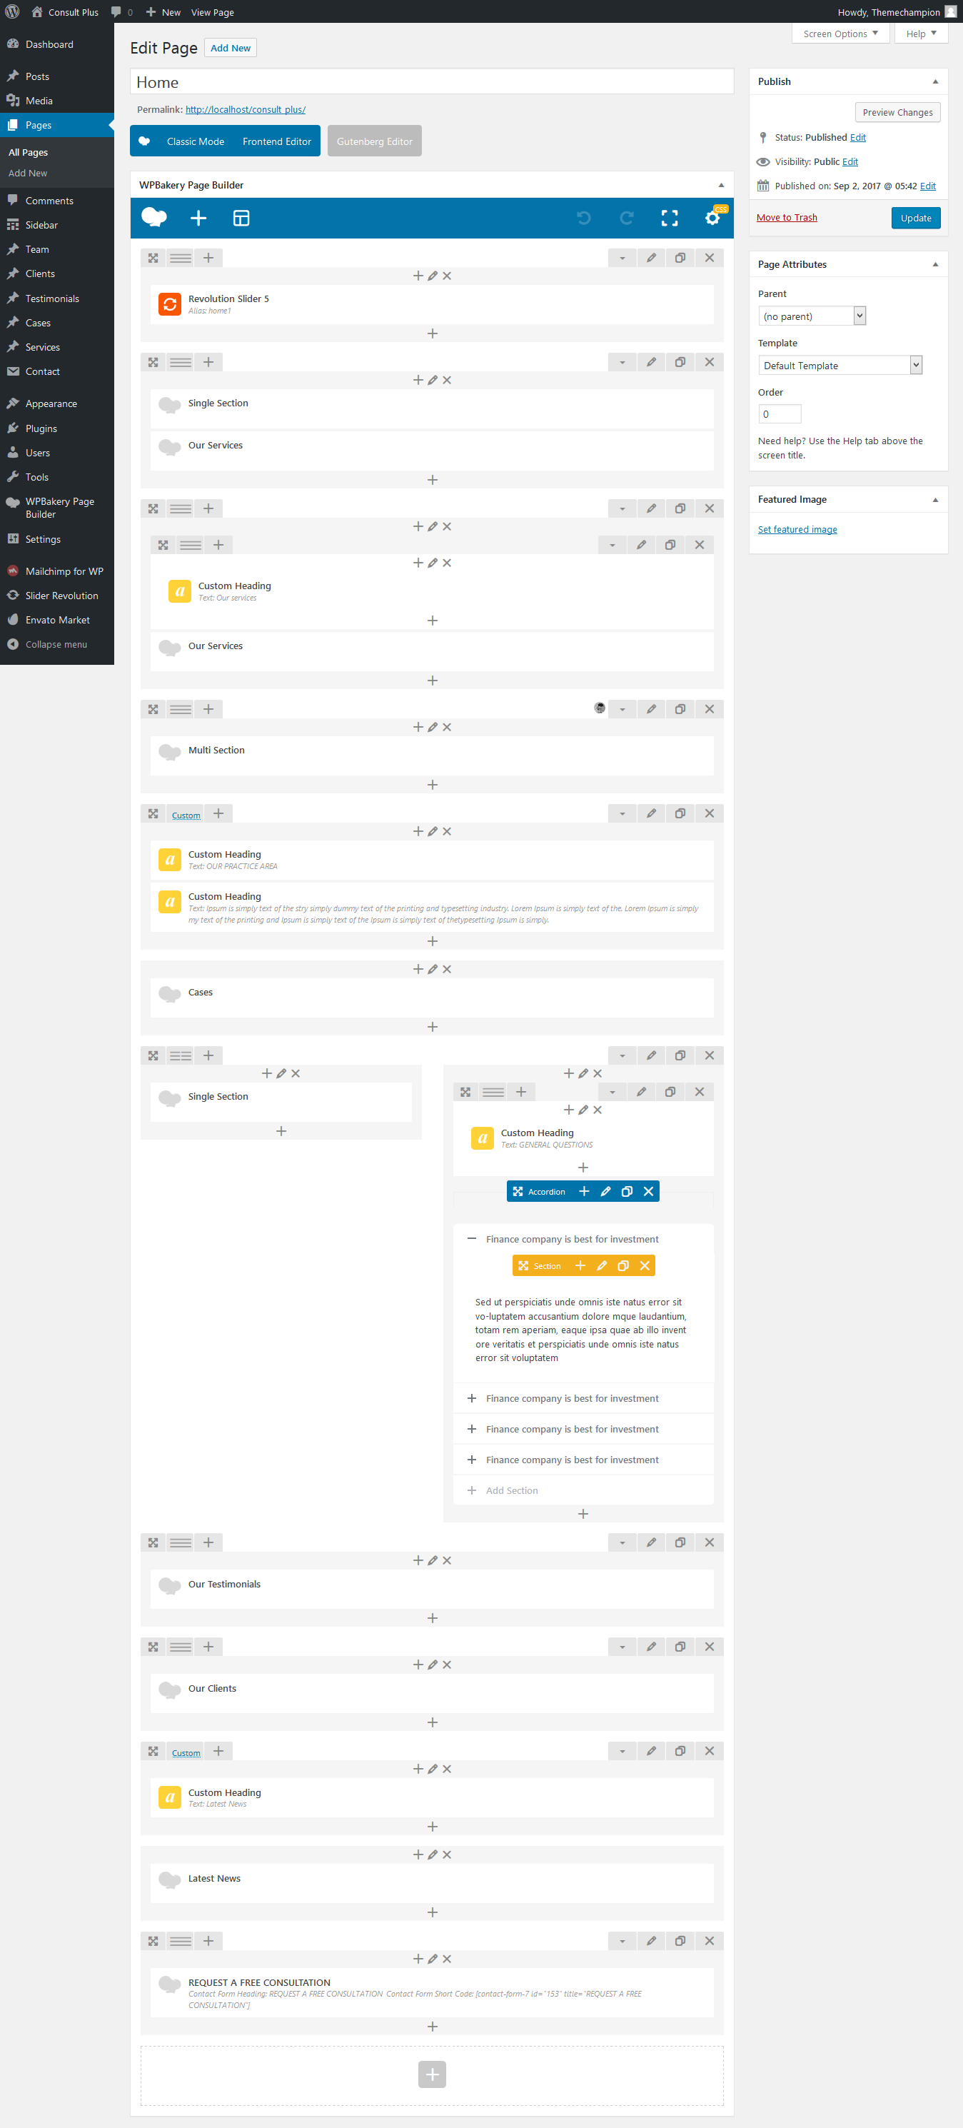Click the Revolution Slider 5 element icon
The height and width of the screenshot is (2128, 963).
pyautogui.click(x=170, y=304)
